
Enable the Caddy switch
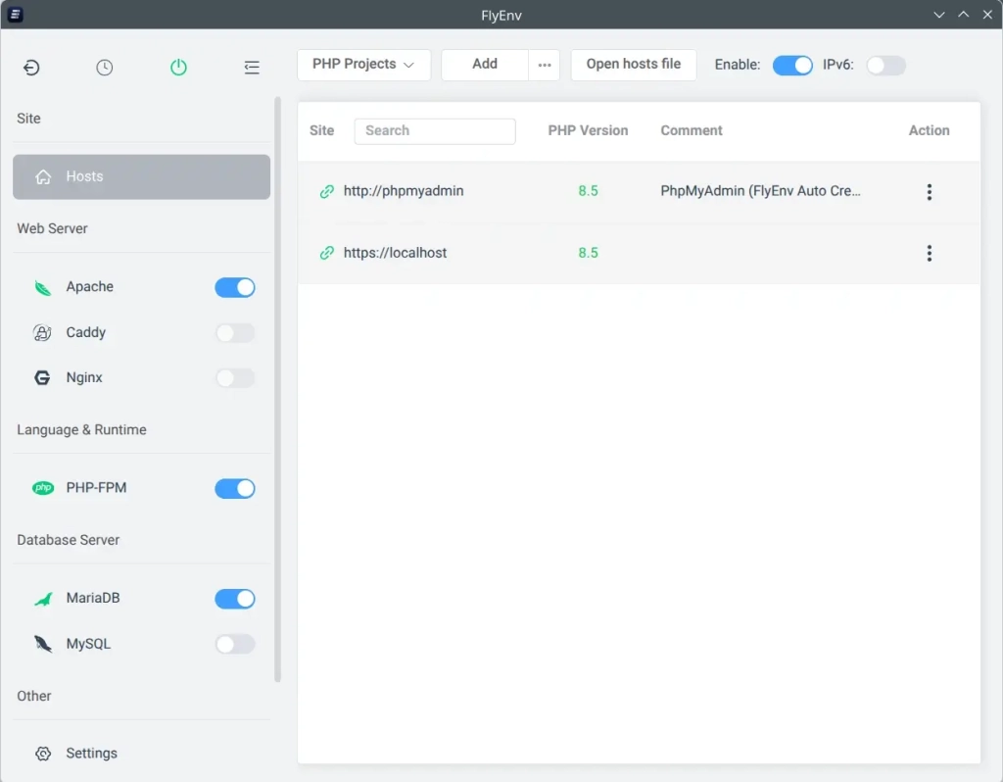(x=235, y=333)
